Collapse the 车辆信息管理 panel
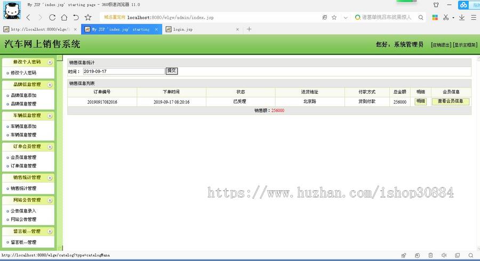The width and height of the screenshot is (480, 261). tap(50, 116)
